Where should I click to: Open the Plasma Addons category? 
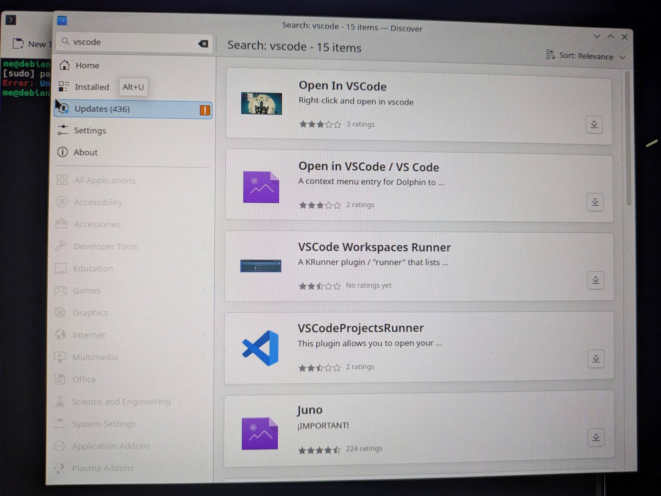tap(103, 468)
